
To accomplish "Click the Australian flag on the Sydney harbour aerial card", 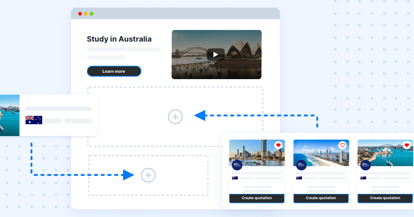I will (363, 178).
